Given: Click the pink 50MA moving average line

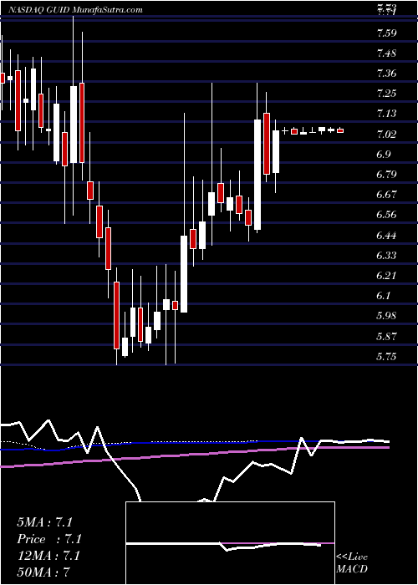Looking at the screenshot, I should pyautogui.click(x=194, y=455).
